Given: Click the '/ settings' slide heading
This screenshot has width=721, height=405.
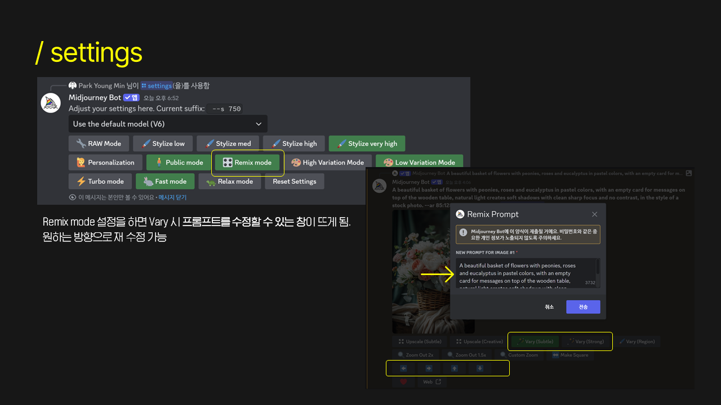Looking at the screenshot, I should coord(88,53).
